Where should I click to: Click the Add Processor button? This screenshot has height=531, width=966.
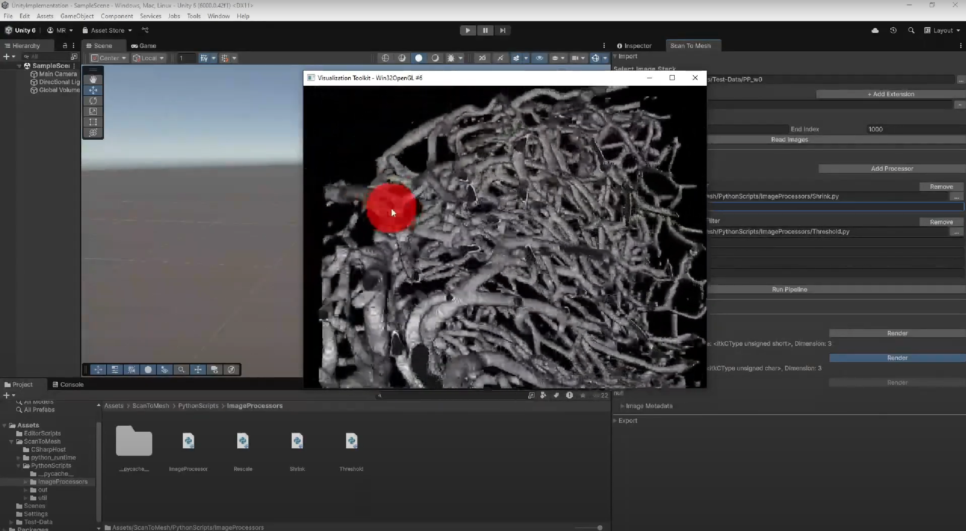[892, 169]
